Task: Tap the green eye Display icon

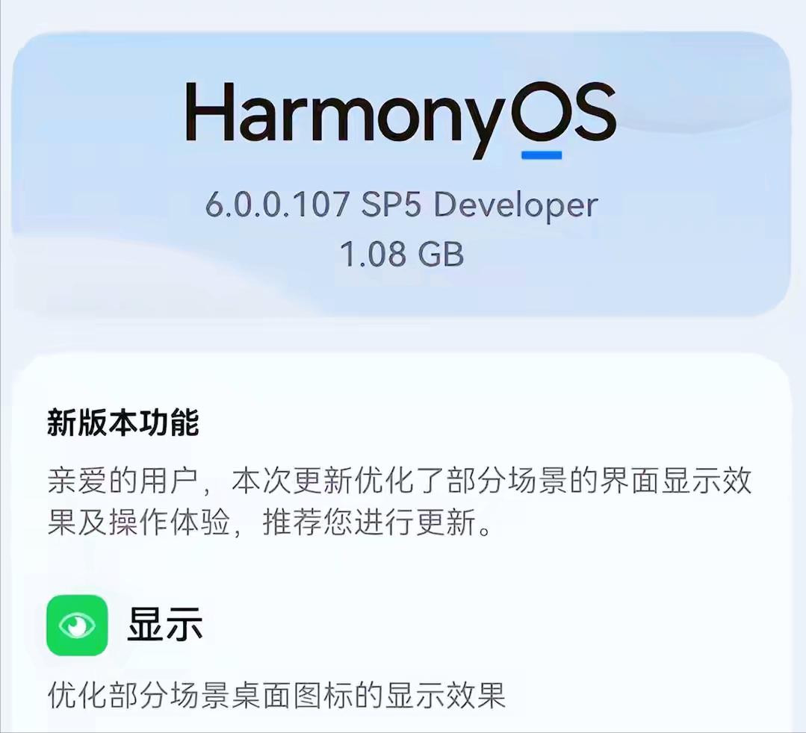Action: point(77,625)
